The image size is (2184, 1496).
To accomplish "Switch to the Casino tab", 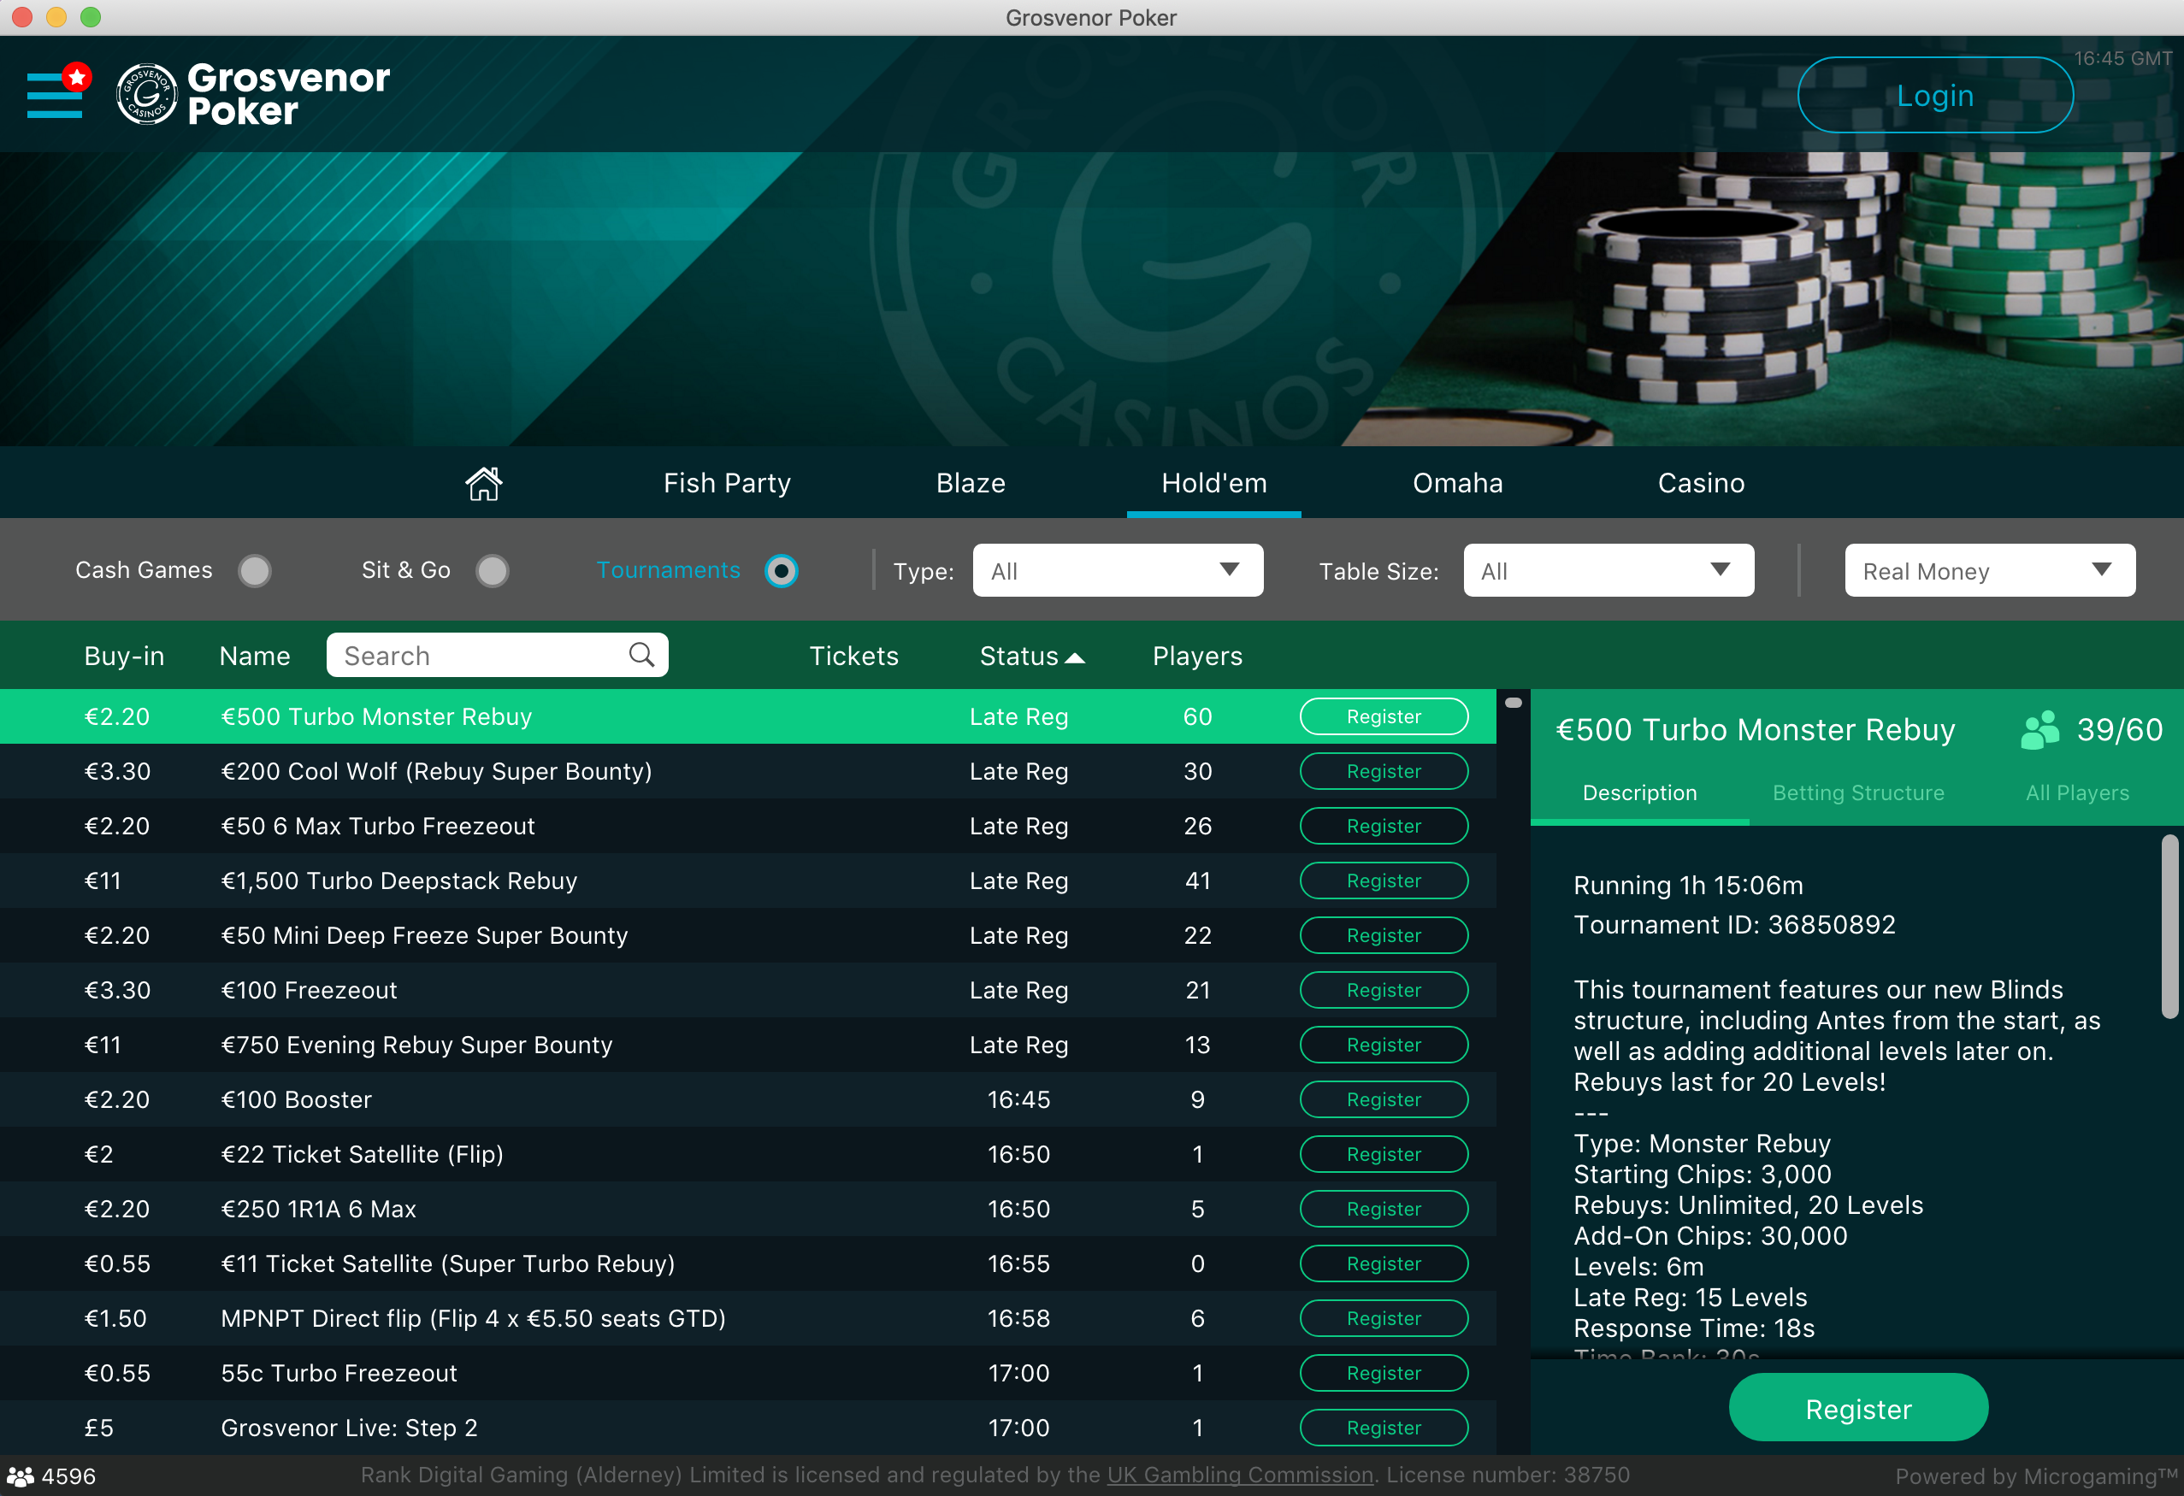I will (1701, 483).
